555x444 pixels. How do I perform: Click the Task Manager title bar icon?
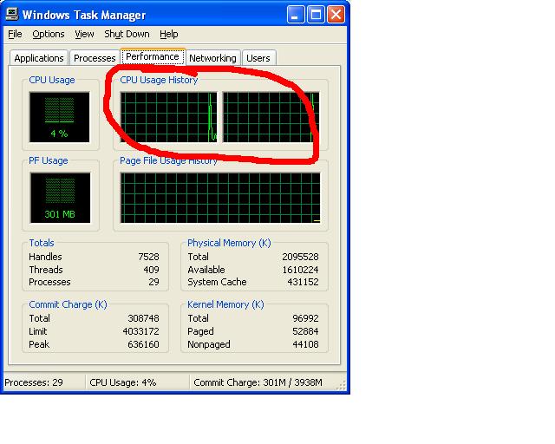pyautogui.click(x=12, y=14)
